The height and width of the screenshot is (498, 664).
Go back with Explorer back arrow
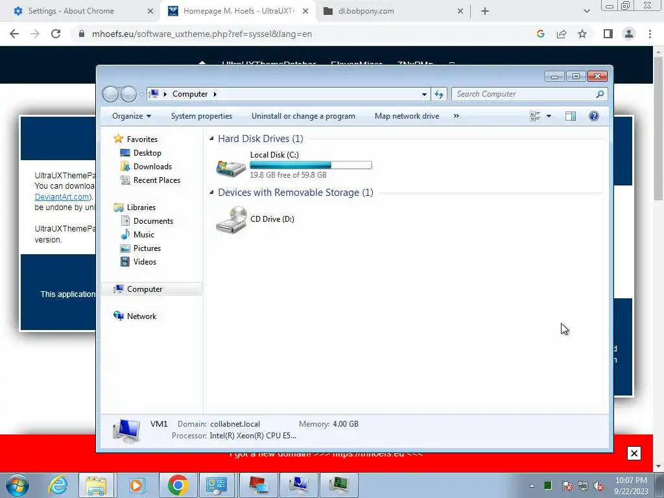[x=110, y=94]
